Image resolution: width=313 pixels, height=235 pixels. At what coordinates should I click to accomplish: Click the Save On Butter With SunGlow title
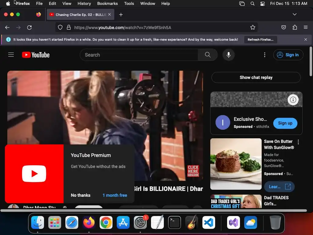(279, 144)
